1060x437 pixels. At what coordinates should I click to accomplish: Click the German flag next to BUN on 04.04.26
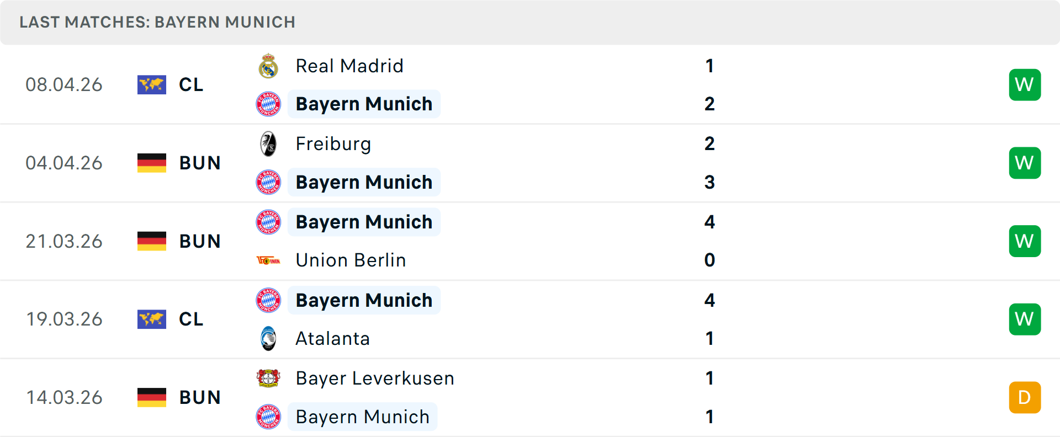point(152,163)
